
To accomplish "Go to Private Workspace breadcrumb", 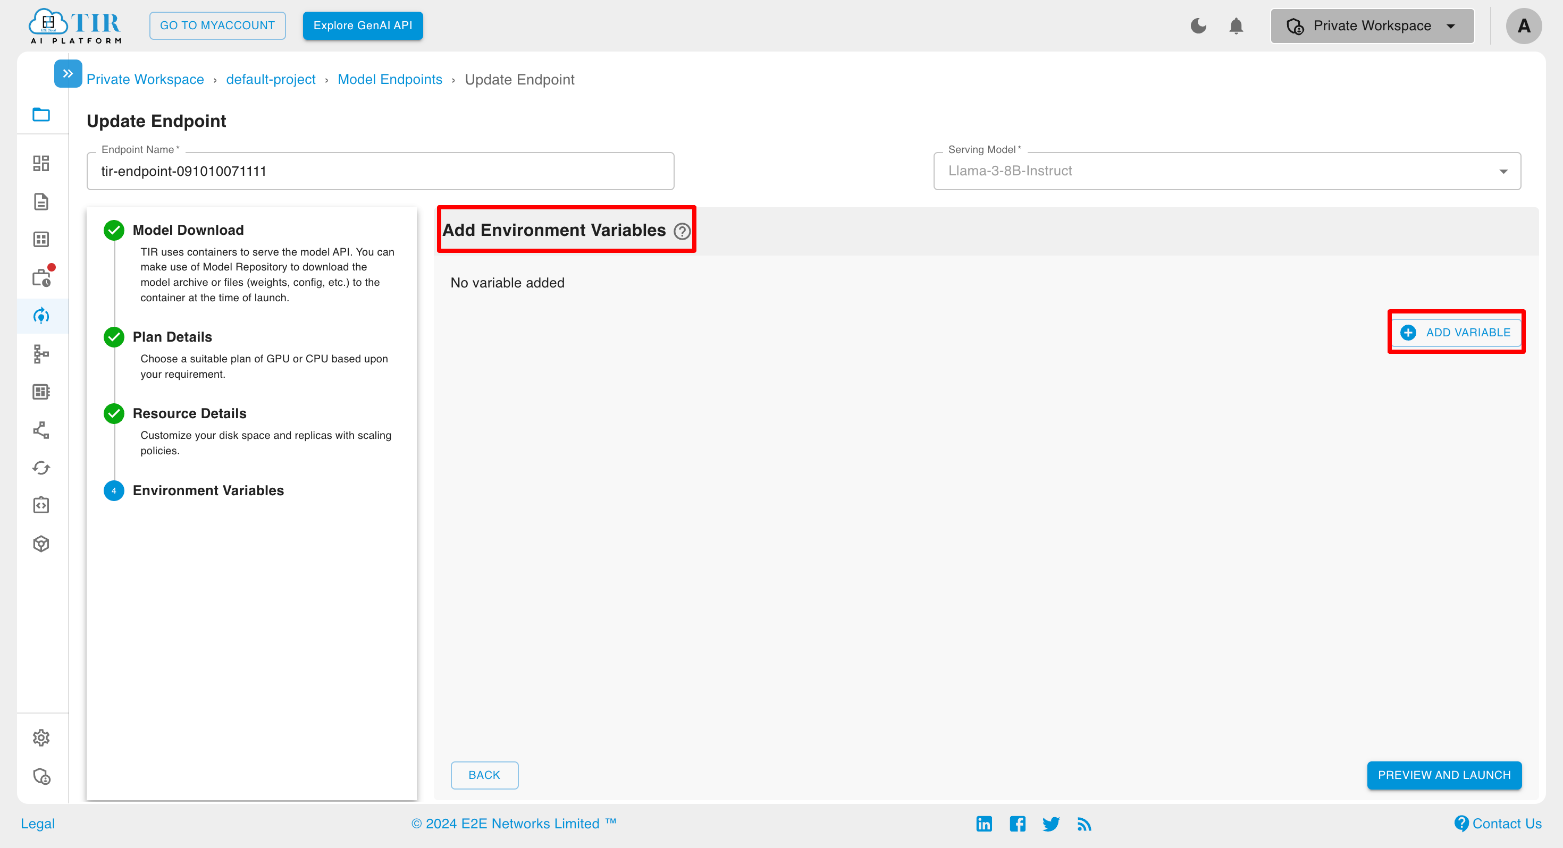I will pyautogui.click(x=145, y=80).
